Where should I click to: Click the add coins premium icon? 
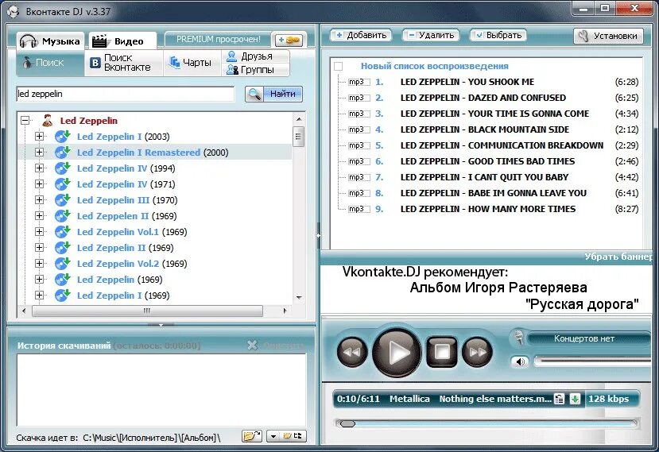[289, 40]
